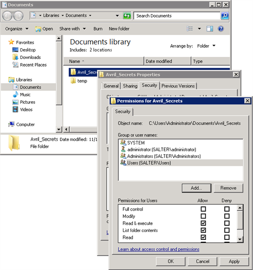This screenshot has width=253, height=270.
Task: Open the Organize dropdown menu
Action: click(17, 29)
